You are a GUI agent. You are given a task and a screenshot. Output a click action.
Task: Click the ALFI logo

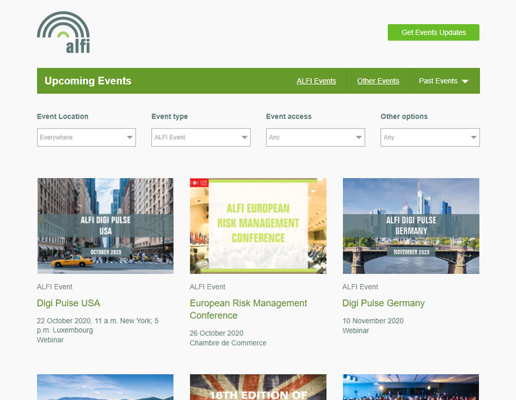coord(63,33)
